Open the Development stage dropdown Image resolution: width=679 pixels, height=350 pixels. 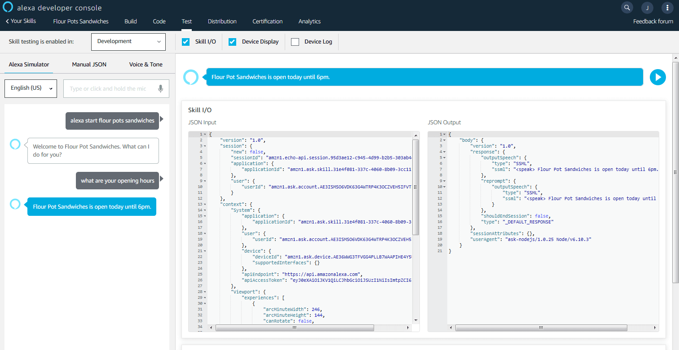(x=128, y=42)
